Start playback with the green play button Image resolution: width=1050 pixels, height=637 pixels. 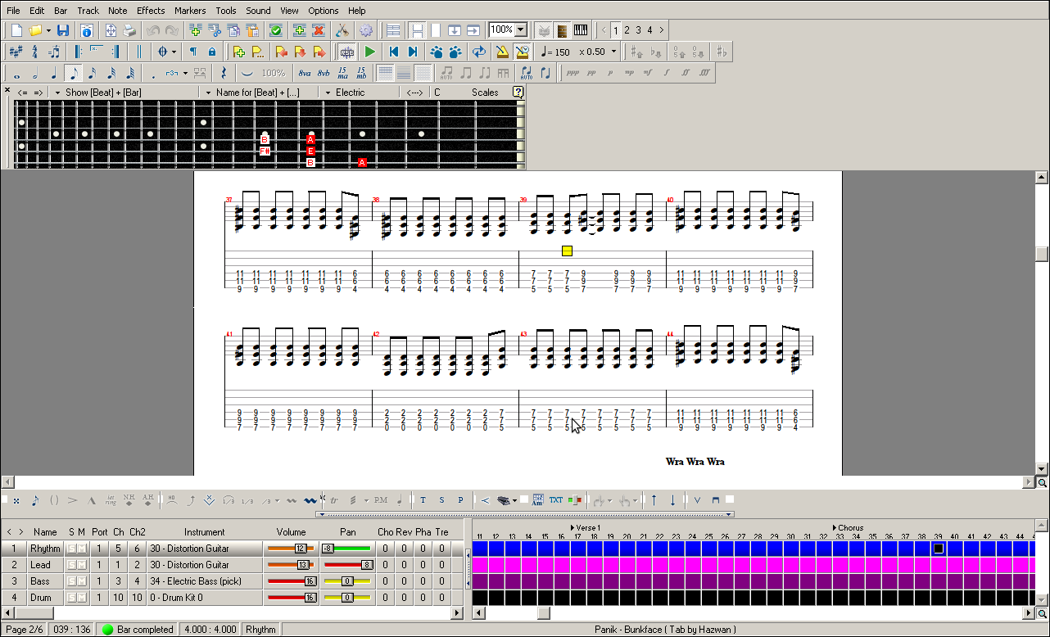pyautogui.click(x=370, y=52)
